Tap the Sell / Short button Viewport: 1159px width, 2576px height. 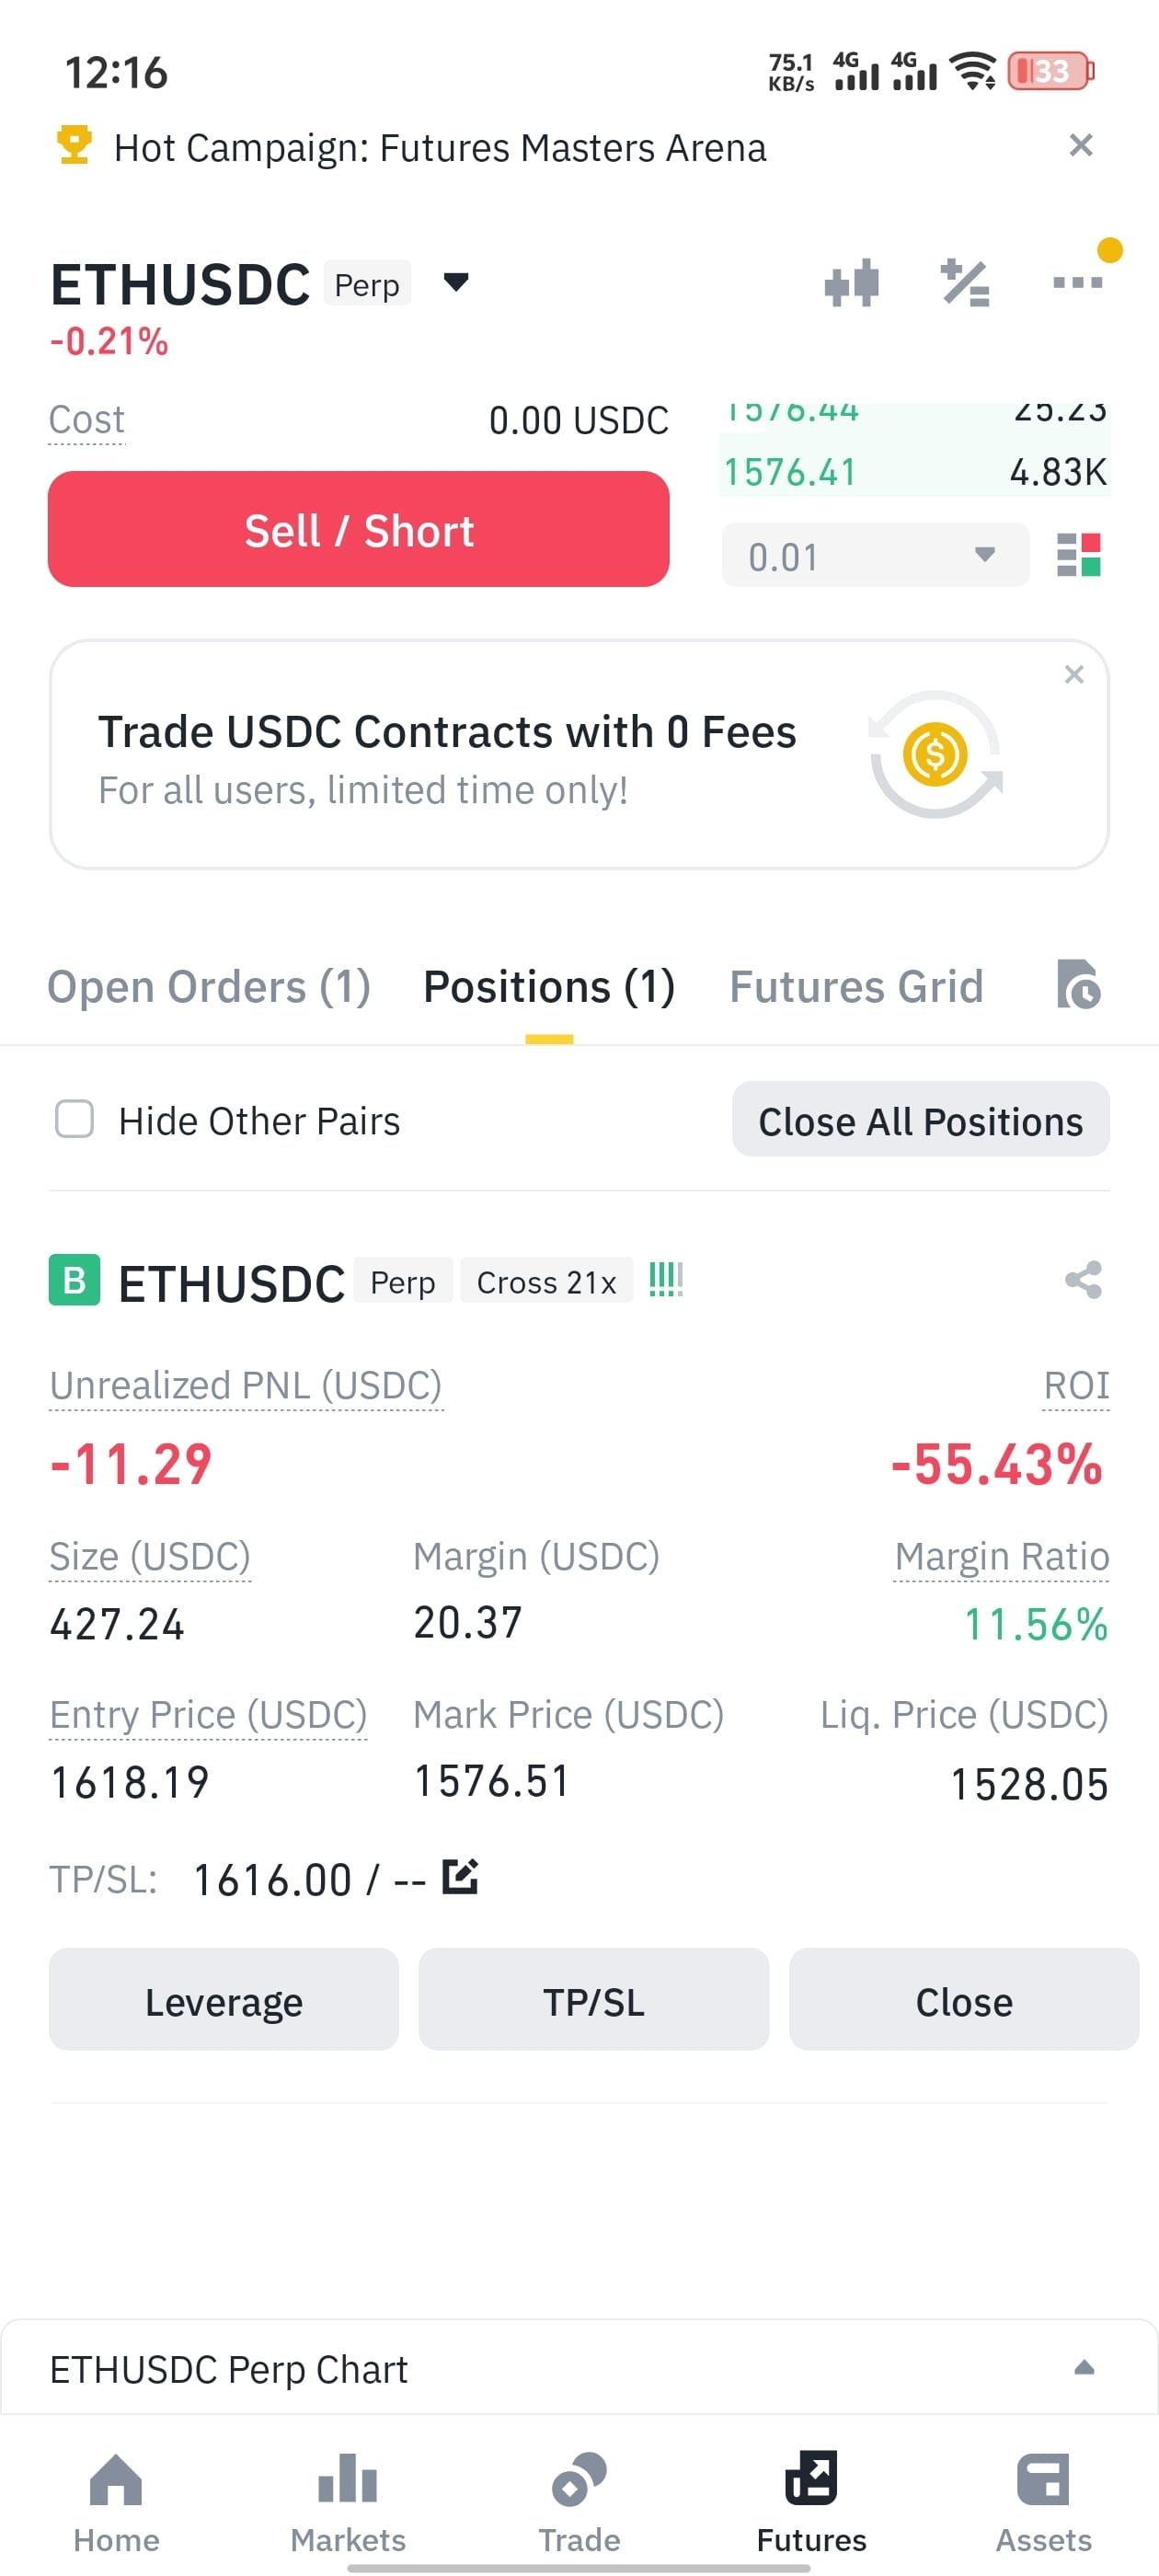click(x=358, y=530)
